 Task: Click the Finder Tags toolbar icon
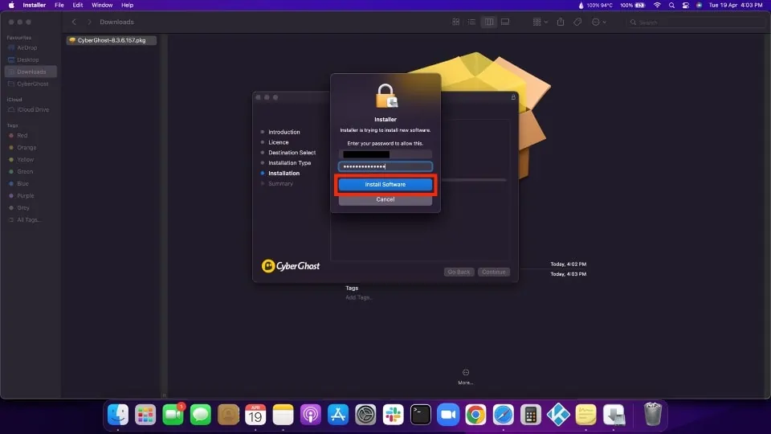(x=577, y=23)
